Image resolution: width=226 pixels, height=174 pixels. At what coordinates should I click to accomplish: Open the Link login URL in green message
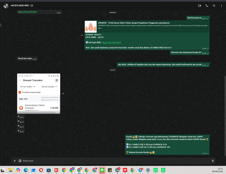pos(112,43)
